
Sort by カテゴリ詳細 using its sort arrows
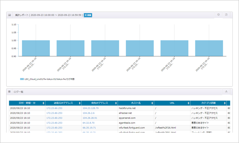[225, 103]
